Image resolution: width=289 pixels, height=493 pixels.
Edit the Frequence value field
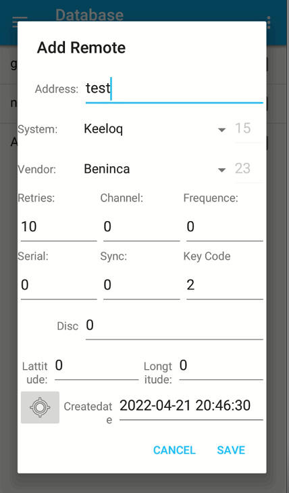225,227
